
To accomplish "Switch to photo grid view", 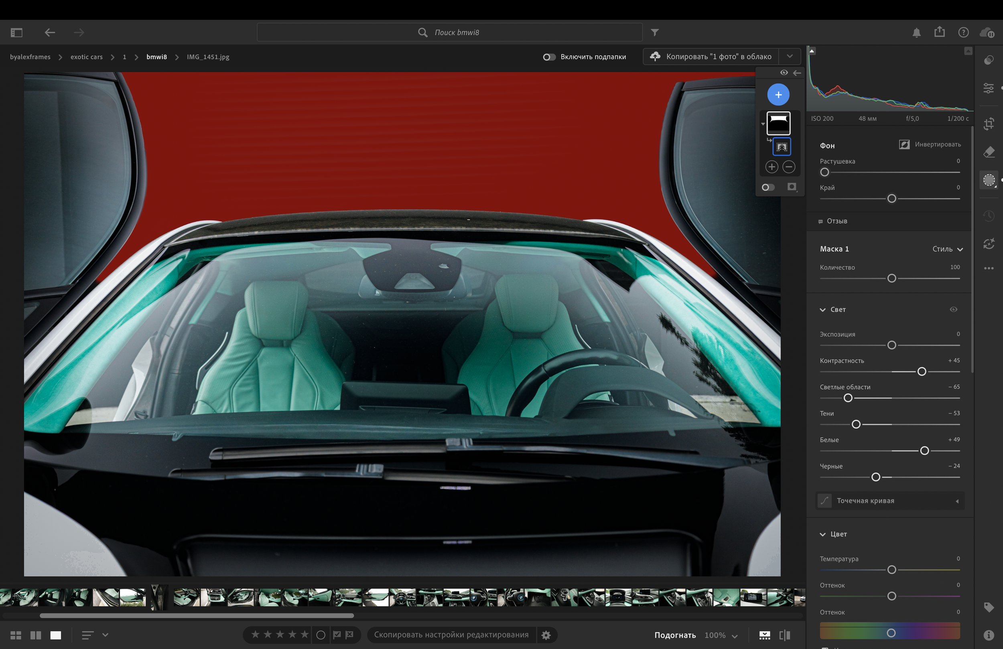I will 16,635.
